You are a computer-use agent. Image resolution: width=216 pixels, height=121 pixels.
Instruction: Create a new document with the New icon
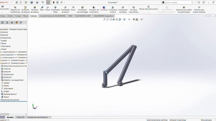pos(21,2)
